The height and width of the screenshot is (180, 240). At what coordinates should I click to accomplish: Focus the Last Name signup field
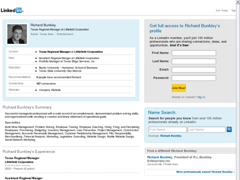tap(194, 61)
